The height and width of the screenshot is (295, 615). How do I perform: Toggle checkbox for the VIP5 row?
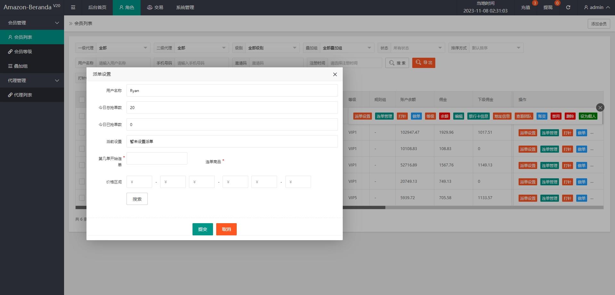pos(82,198)
